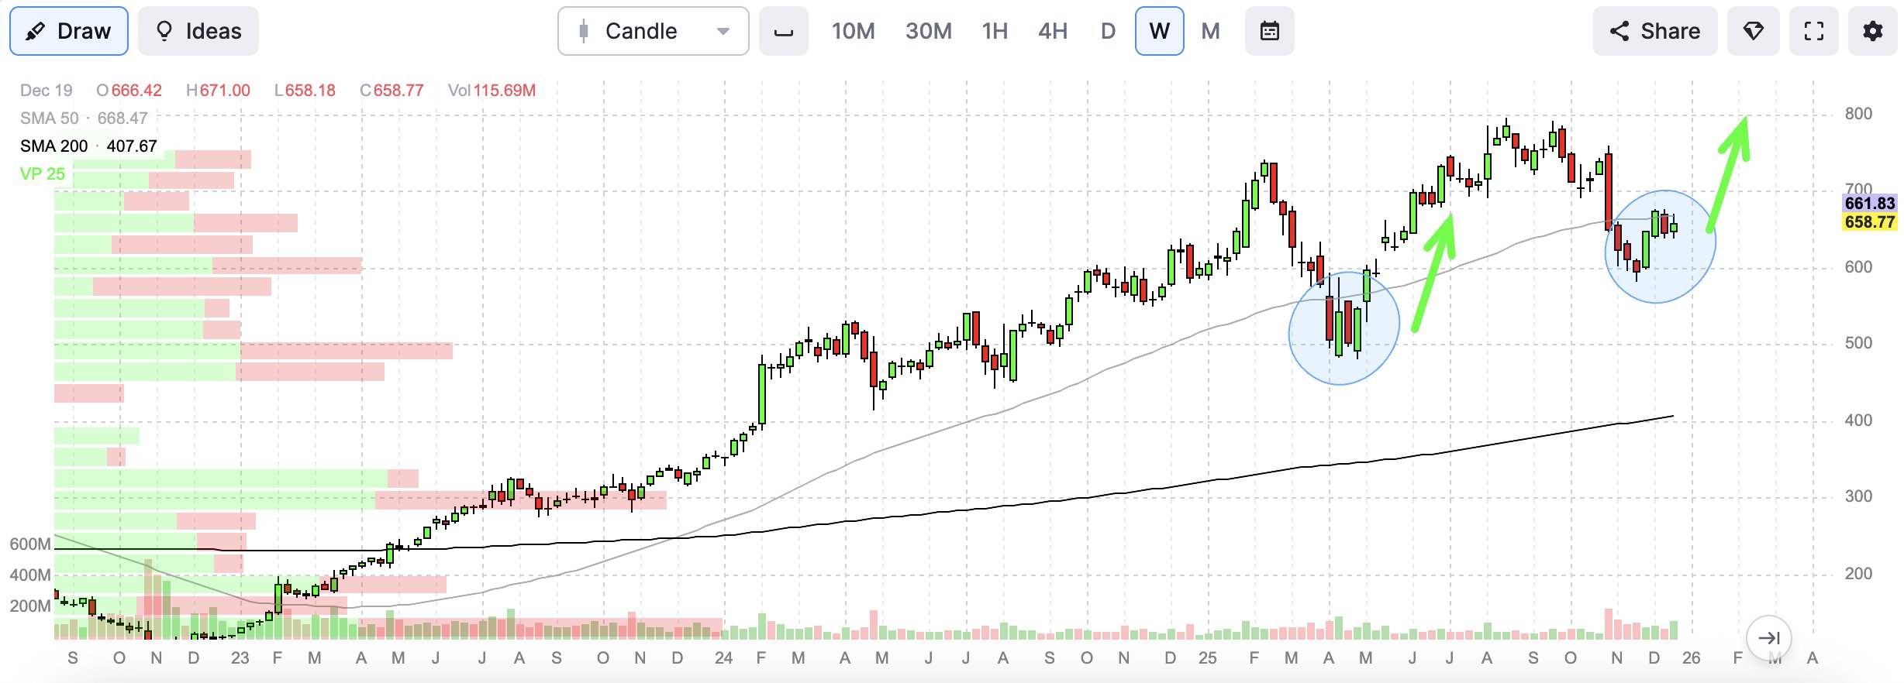1904x683 pixels.
Task: Click the scale bracket icon button
Action: (x=783, y=31)
